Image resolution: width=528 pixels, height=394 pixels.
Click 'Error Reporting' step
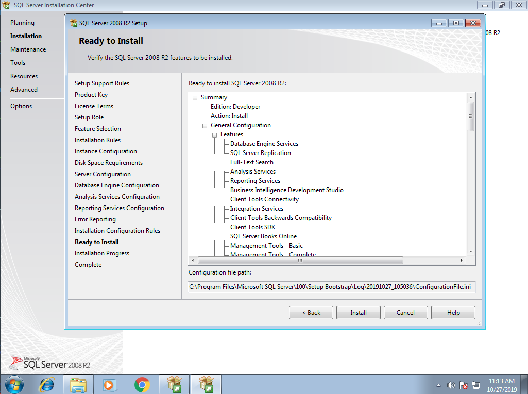[x=95, y=219]
